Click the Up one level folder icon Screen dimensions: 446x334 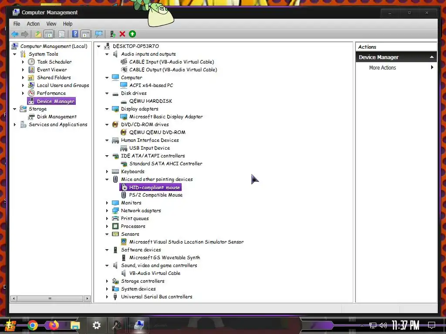[x=38, y=34]
